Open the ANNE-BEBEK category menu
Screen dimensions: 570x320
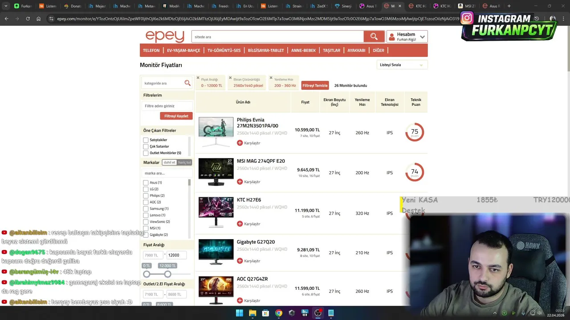tap(303, 50)
